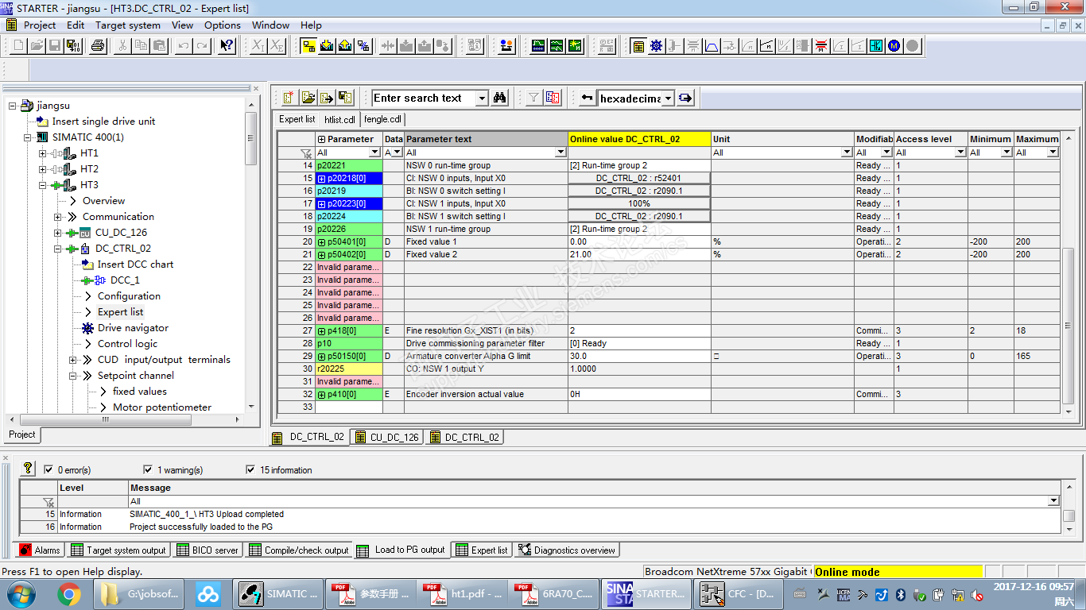Toggle the information checkbox
This screenshot has height=610, width=1086.
coord(251,469)
